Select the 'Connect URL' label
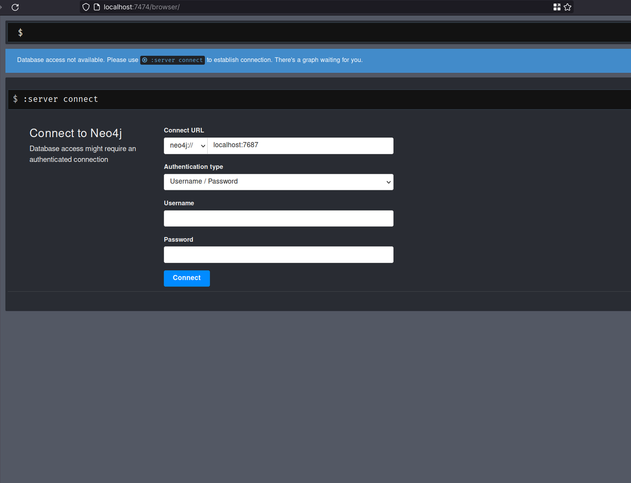The image size is (631, 483). point(184,130)
